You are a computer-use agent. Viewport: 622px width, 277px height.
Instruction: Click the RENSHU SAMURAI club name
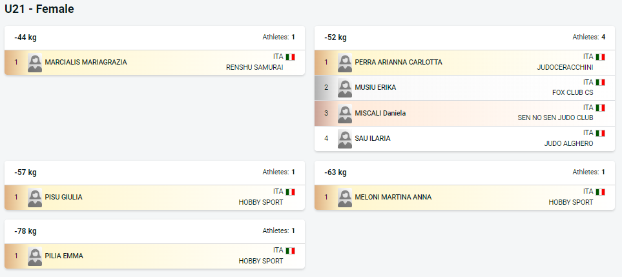tap(254, 67)
